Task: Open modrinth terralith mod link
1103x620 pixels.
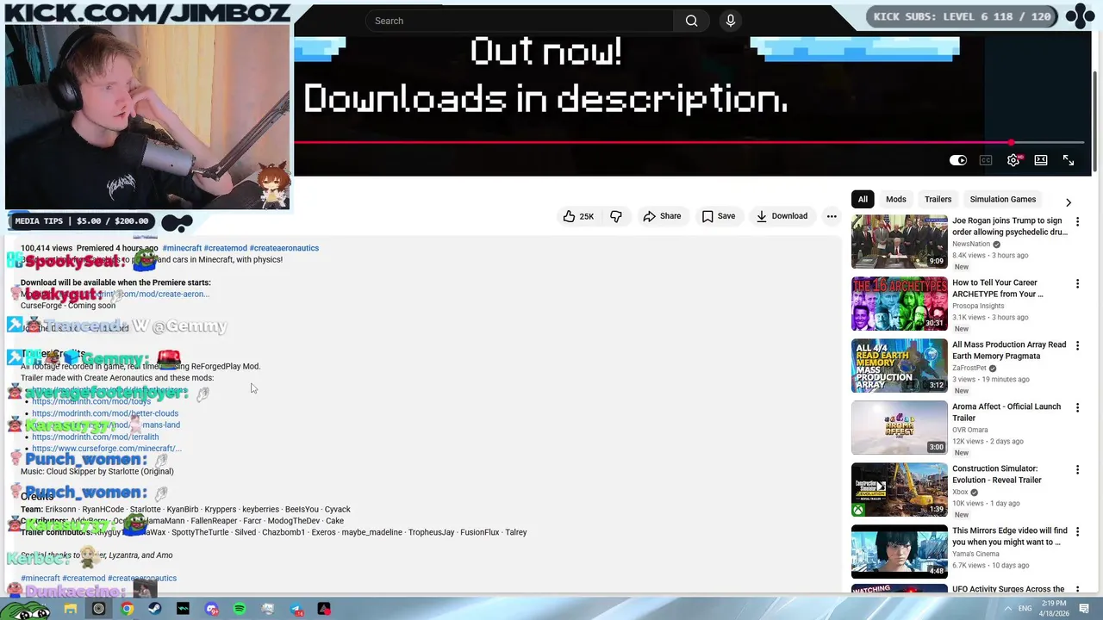Action: pyautogui.click(x=96, y=437)
